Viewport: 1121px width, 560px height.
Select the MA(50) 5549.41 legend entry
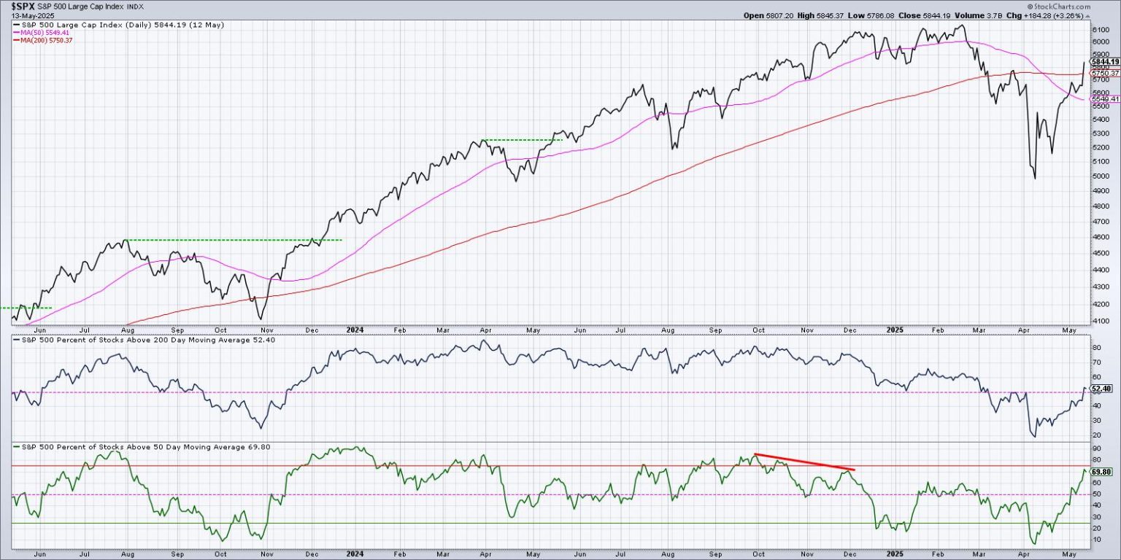tap(45, 33)
